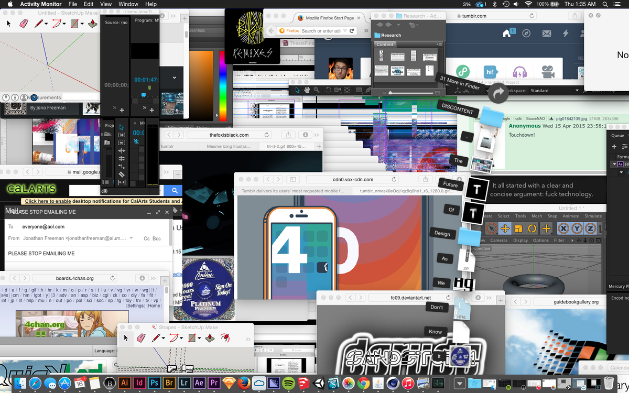Click the Cc link in Gmail compose

[147, 238]
